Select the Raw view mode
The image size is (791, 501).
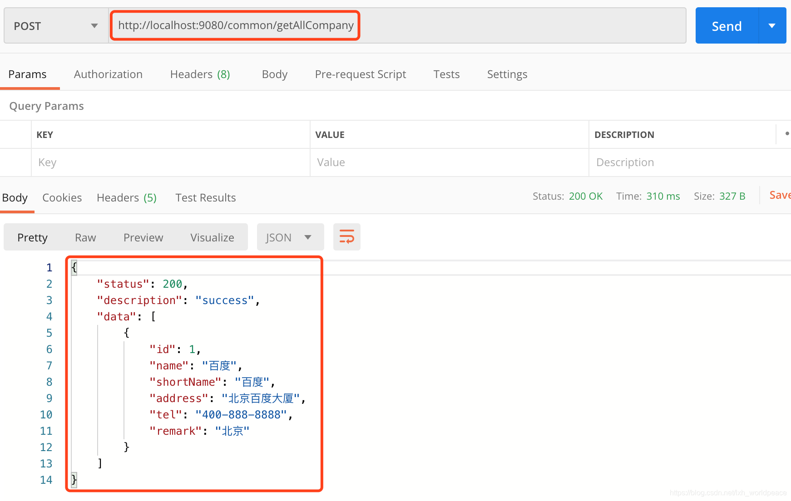(85, 237)
